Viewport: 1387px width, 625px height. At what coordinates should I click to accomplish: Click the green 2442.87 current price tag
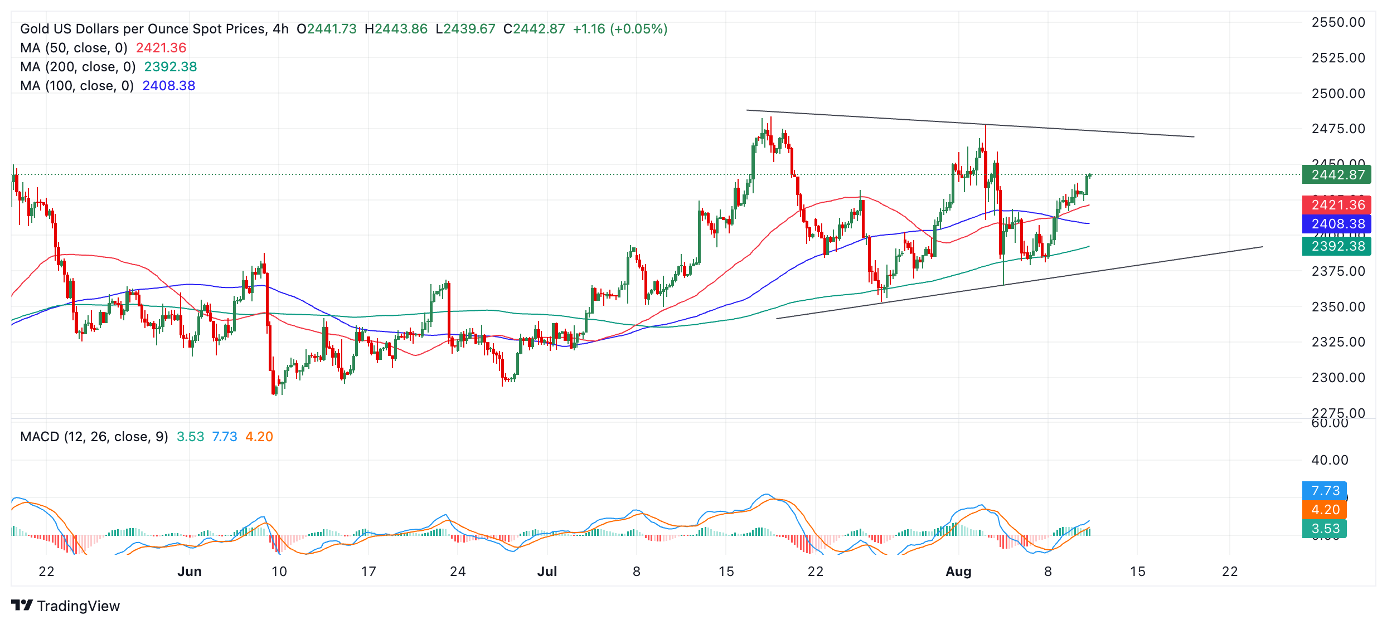coord(1336,175)
